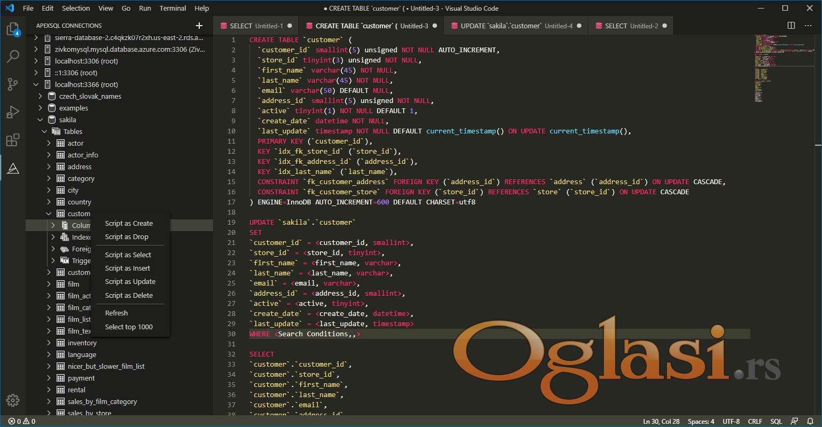
Task: Click the ApexSQL activity bar icon
Action: pos(13,169)
